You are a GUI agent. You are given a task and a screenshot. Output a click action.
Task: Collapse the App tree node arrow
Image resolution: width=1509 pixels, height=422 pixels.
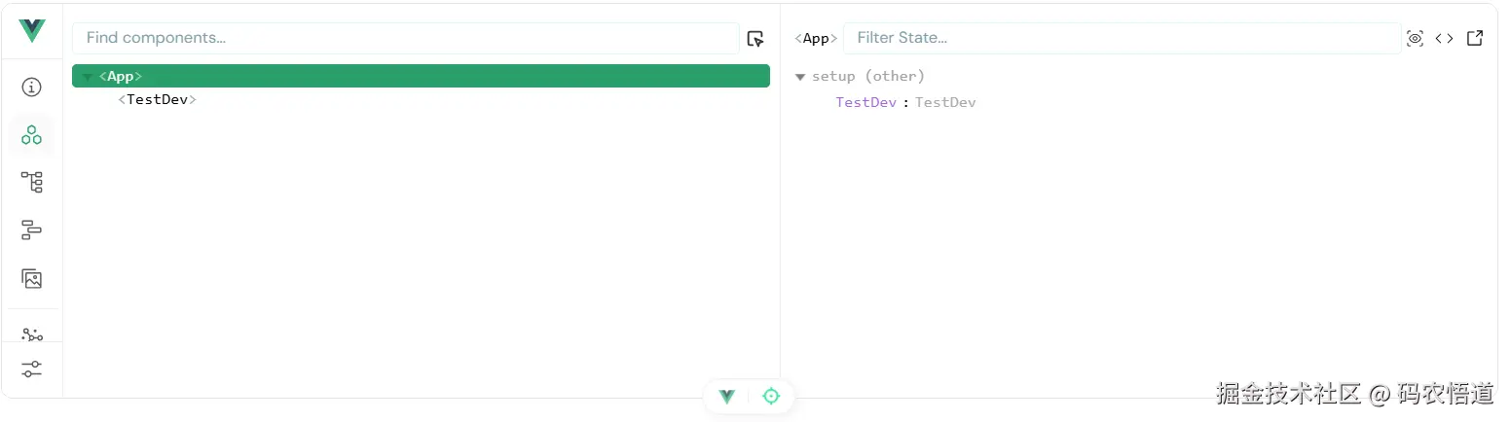click(89, 77)
